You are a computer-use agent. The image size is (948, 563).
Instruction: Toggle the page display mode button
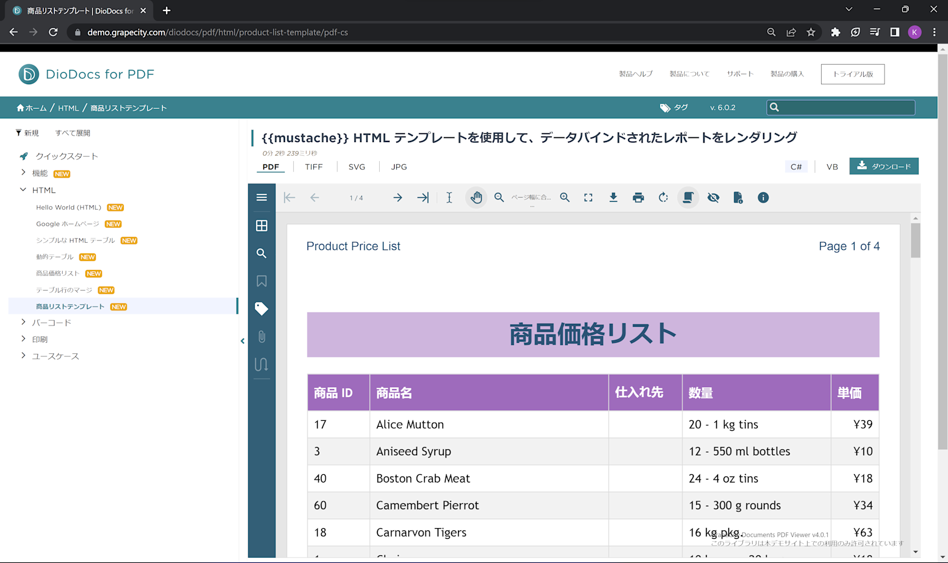coord(688,198)
